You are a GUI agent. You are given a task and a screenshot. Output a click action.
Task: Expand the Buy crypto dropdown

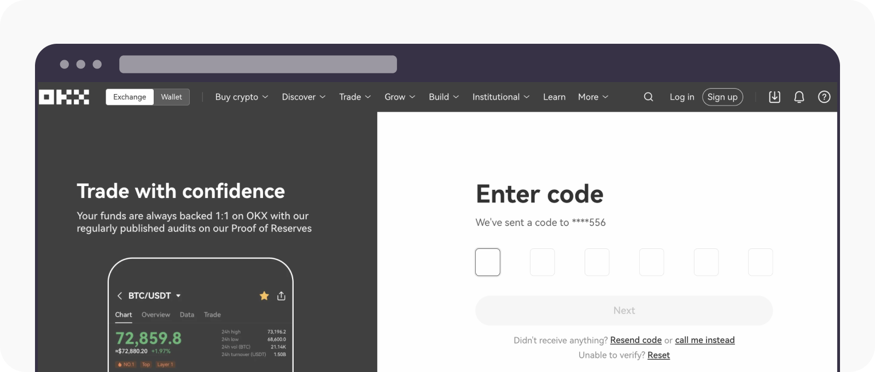coord(241,97)
